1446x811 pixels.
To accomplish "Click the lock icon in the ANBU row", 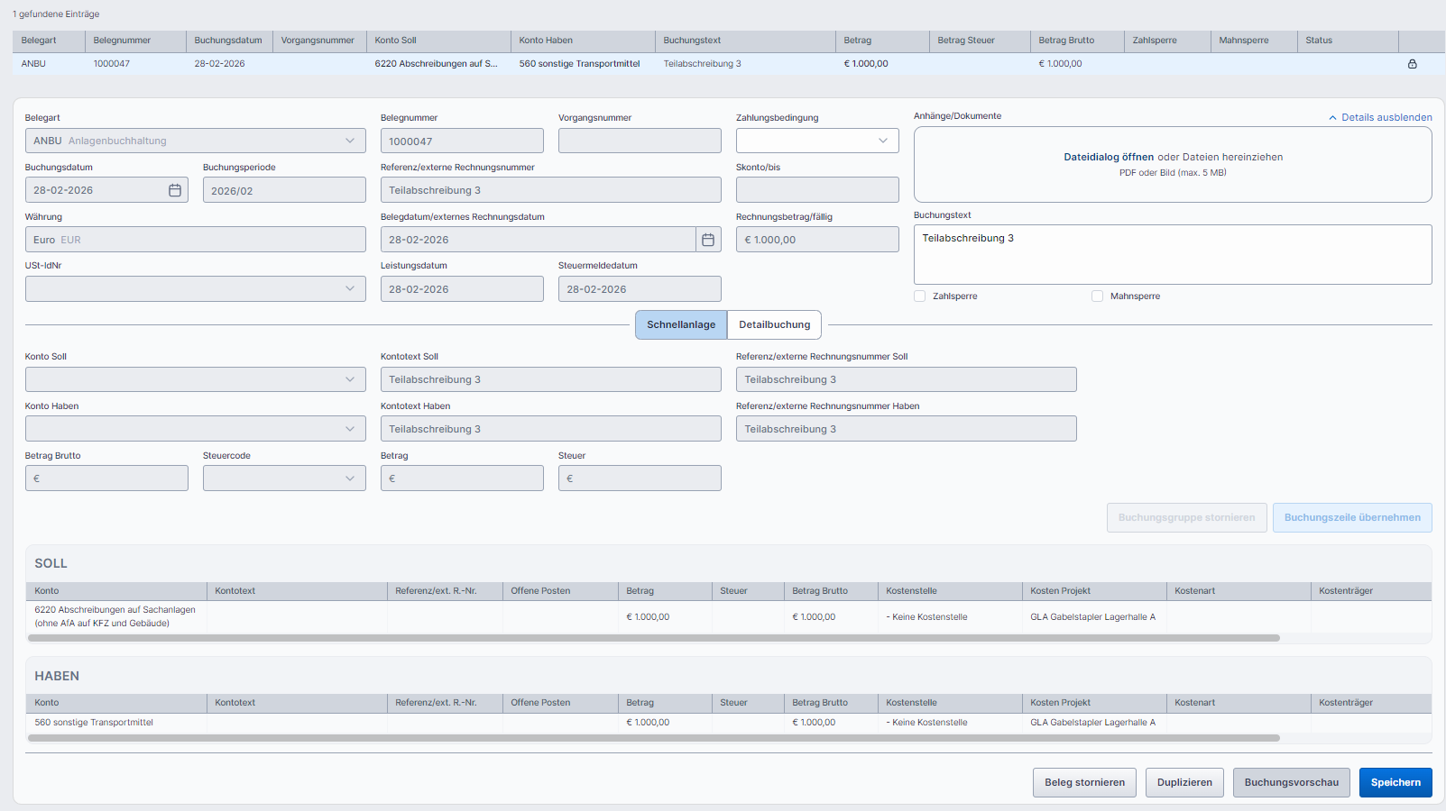I will tap(1412, 64).
